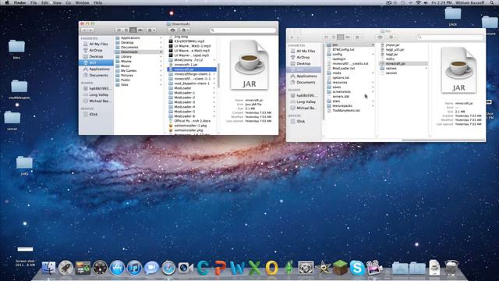499x281 pixels.
Task: Open the Edit menu
Action: (45, 2)
